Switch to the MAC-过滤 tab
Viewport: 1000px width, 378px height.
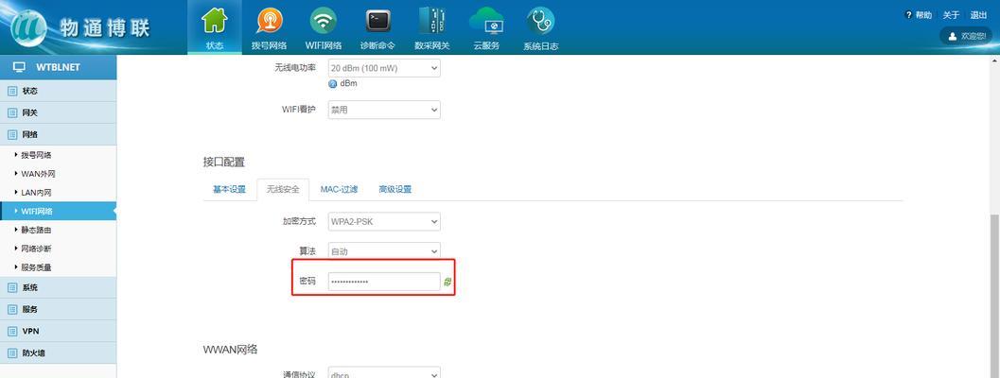click(x=339, y=189)
